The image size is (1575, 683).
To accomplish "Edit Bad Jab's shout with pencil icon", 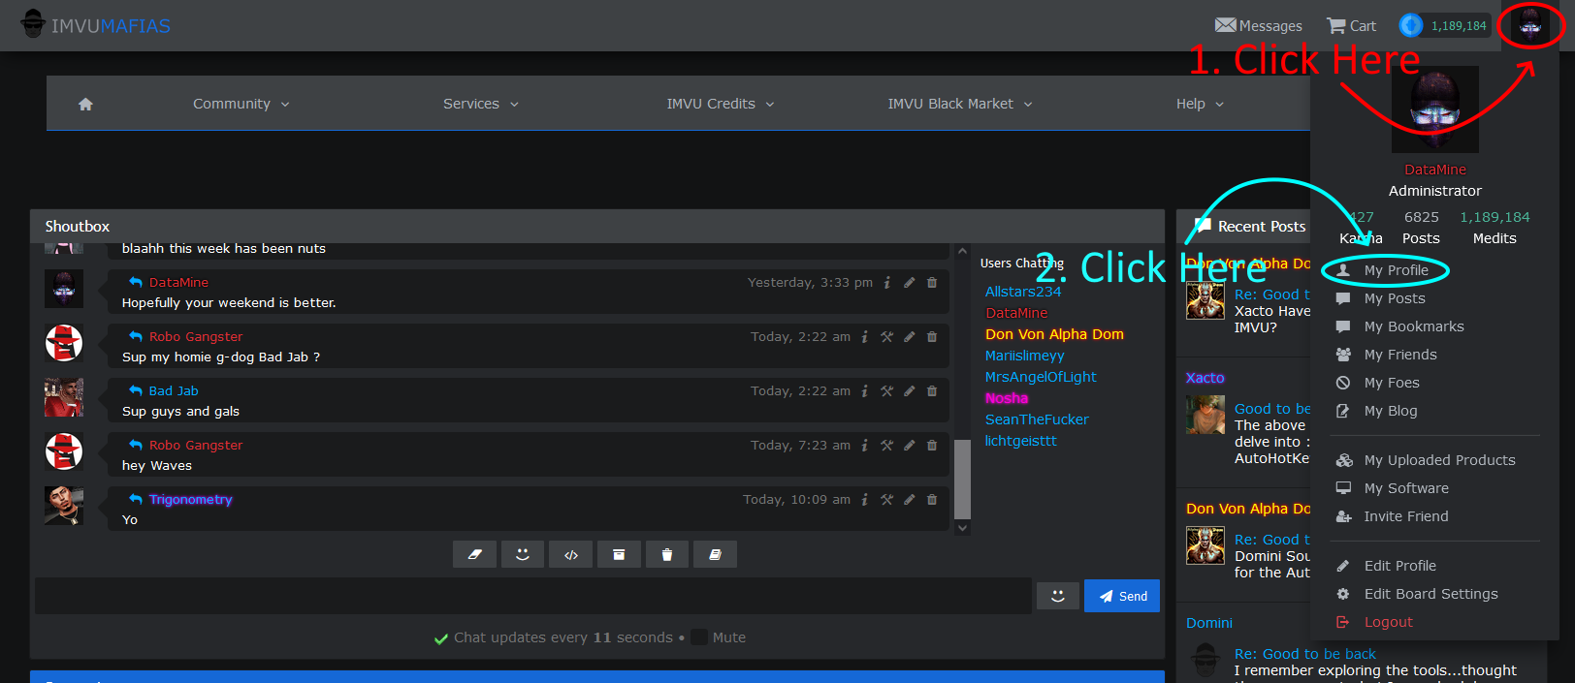I will (910, 391).
